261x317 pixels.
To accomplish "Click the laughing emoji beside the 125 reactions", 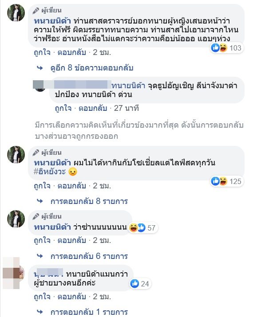I will click(223, 181).
